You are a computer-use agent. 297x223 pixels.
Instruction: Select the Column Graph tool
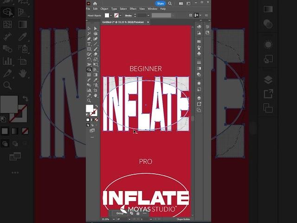89,90
